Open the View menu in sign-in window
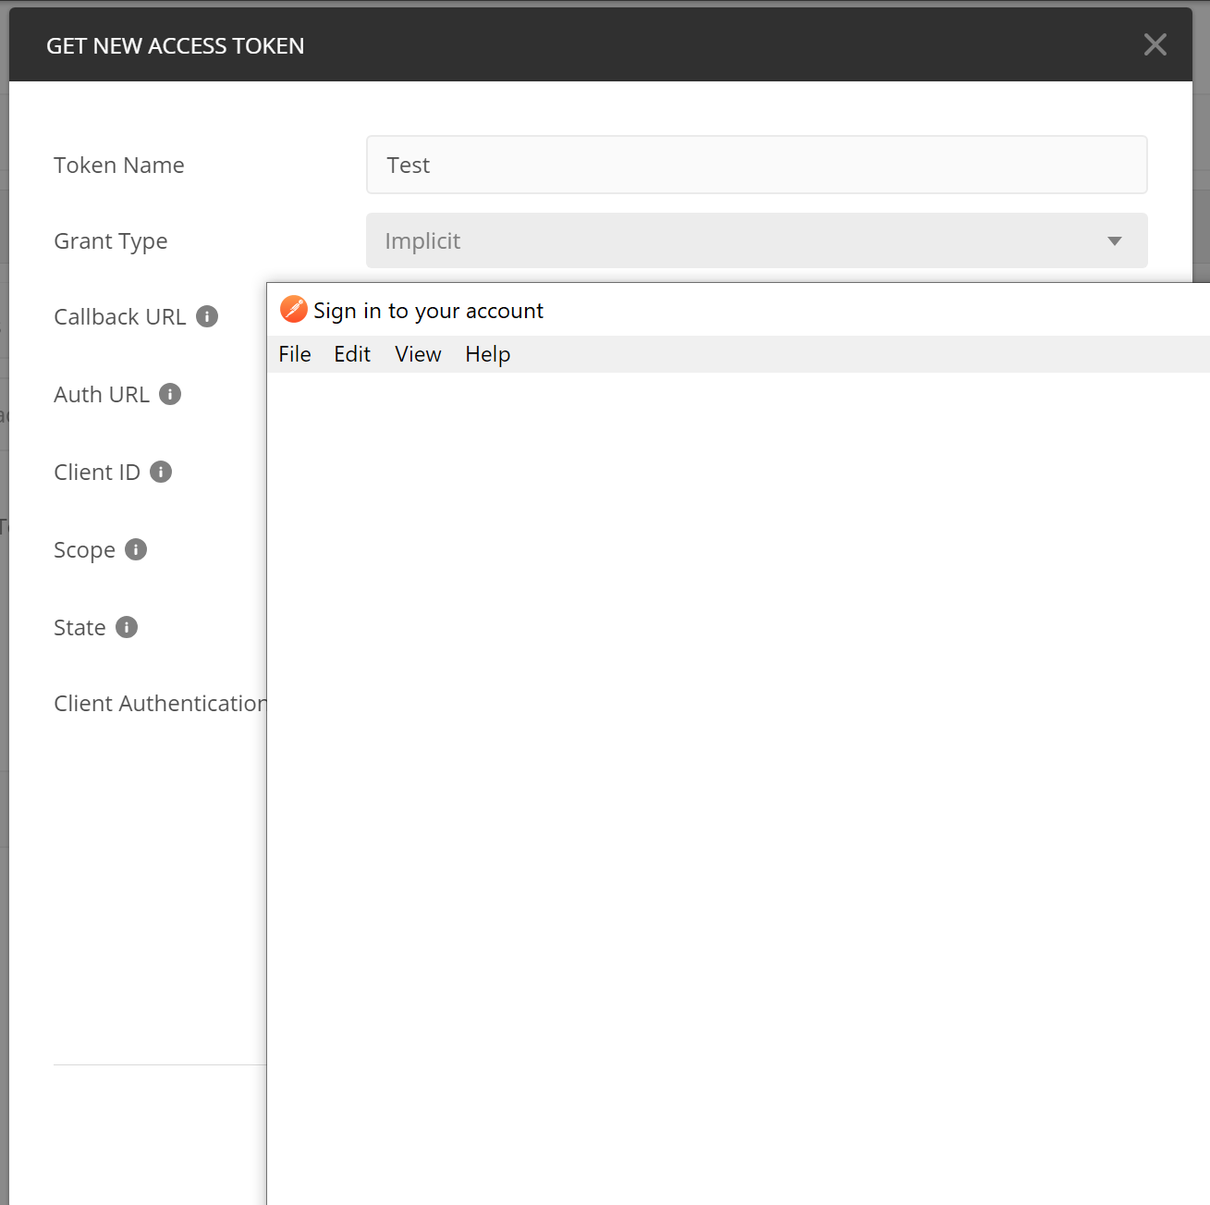The height and width of the screenshot is (1205, 1210). [x=418, y=354]
